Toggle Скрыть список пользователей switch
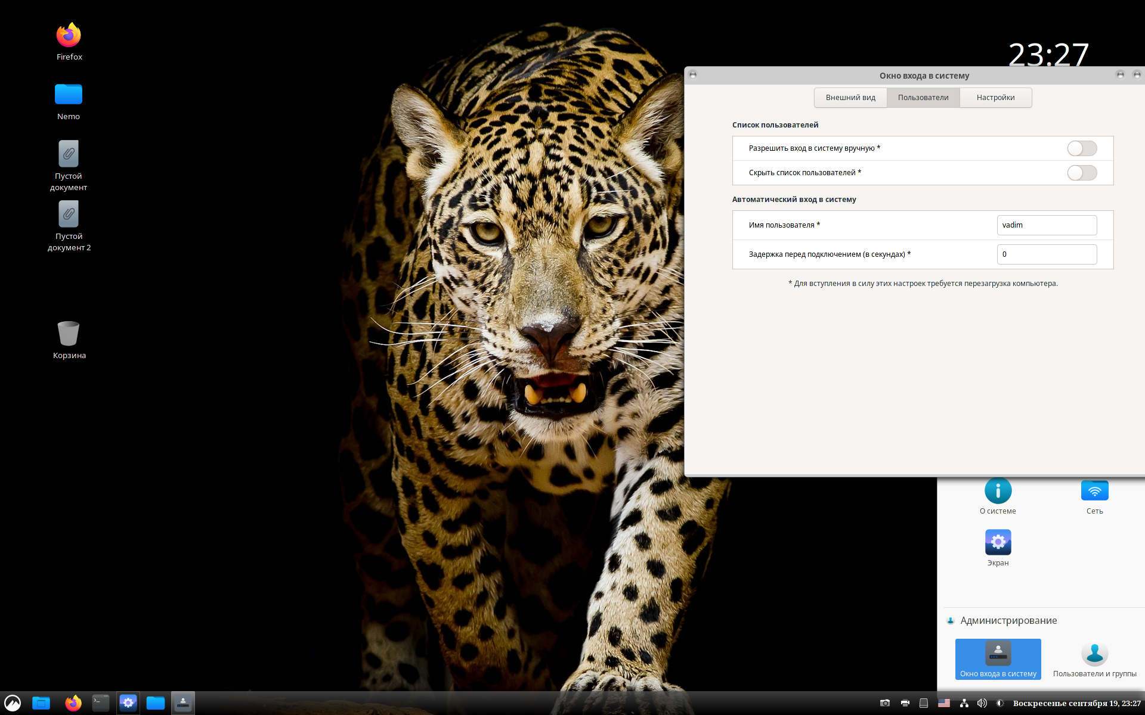This screenshot has height=715, width=1145. pyautogui.click(x=1082, y=173)
